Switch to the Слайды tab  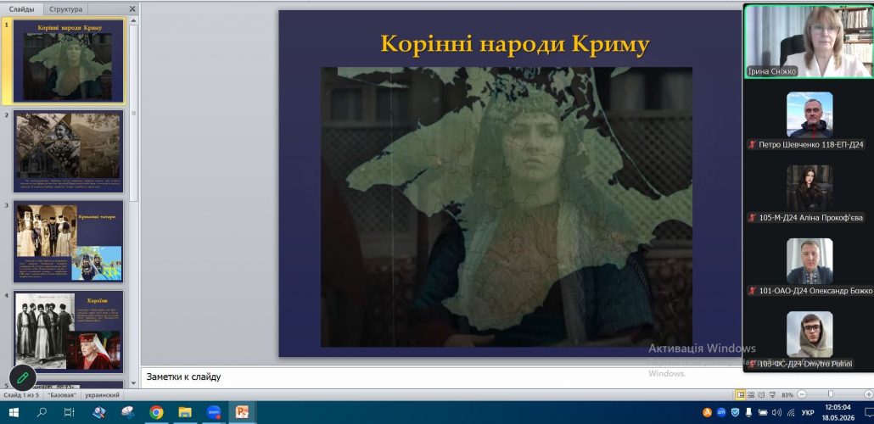(x=21, y=9)
